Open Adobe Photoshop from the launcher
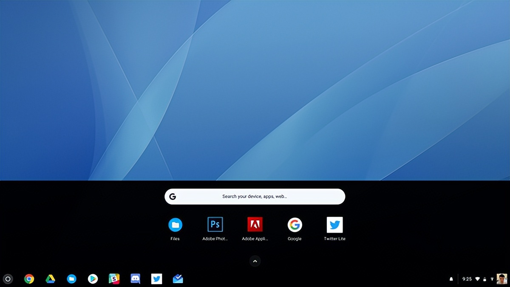The width and height of the screenshot is (510, 287). [215, 224]
